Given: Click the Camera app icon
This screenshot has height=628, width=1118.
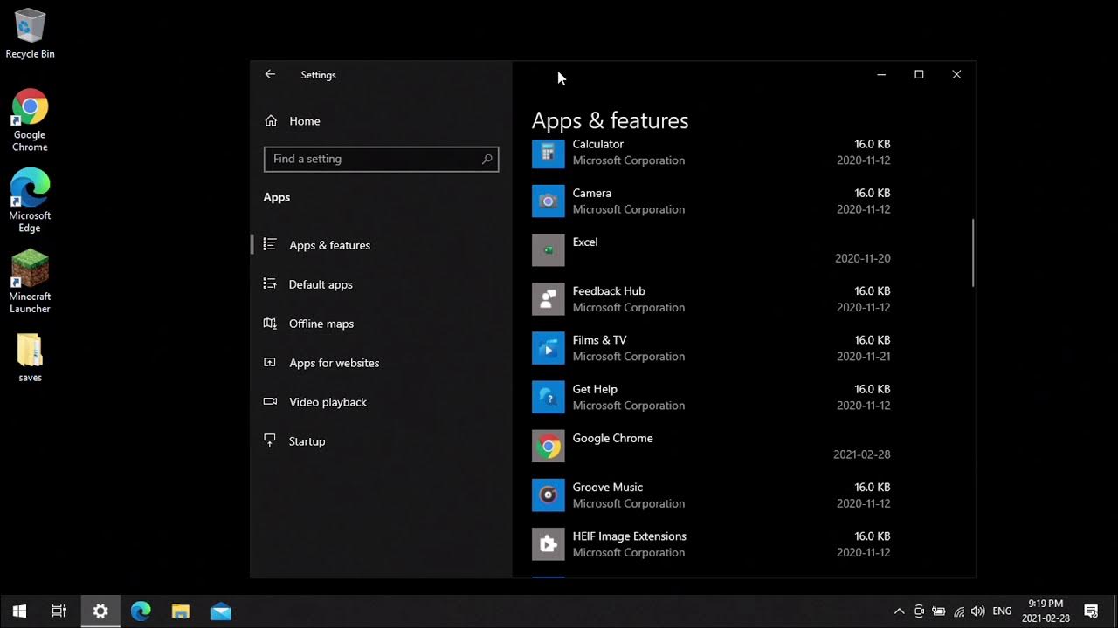Looking at the screenshot, I should click(x=548, y=201).
